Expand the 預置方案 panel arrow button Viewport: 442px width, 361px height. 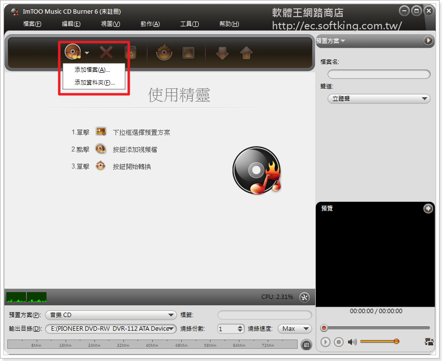tap(428, 41)
